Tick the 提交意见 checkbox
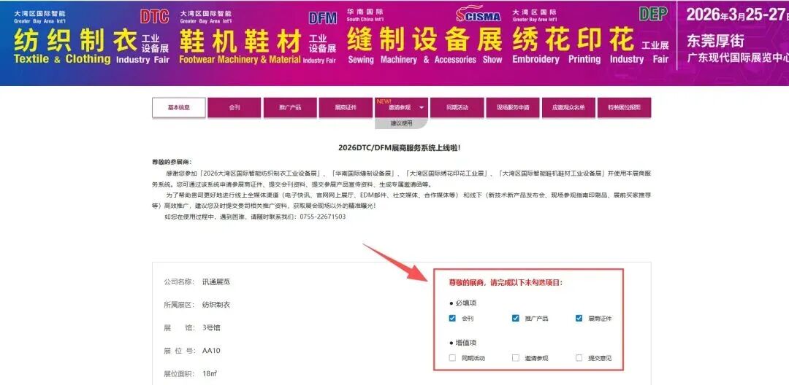 pos(579,358)
